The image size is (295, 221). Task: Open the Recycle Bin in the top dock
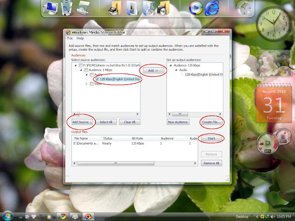point(66,8)
